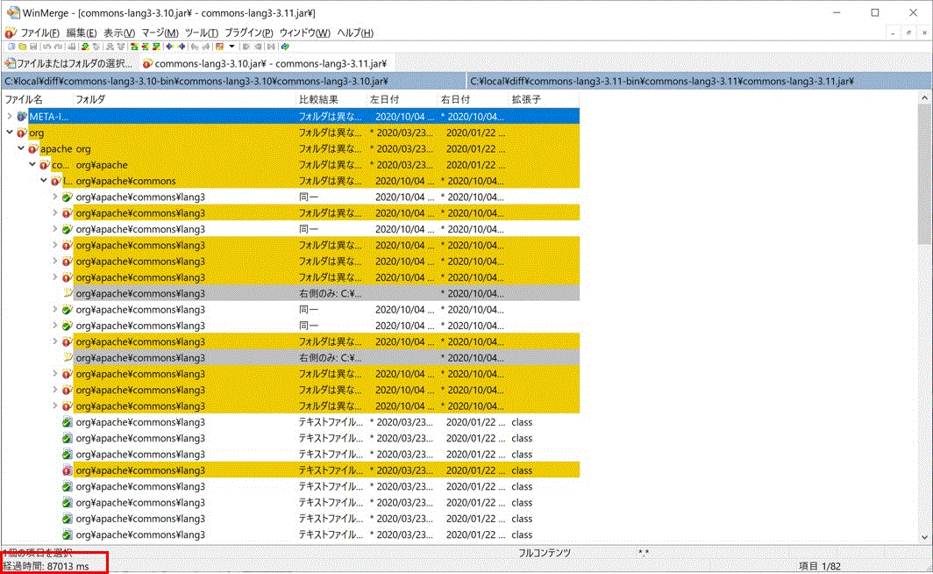Click the left path header commons-lang3-3.10.jar
The width and height of the screenshot is (933, 574).
(233, 81)
